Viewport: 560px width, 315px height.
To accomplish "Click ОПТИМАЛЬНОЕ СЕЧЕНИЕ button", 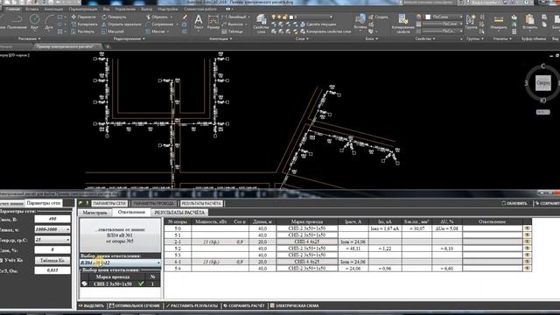I will coord(134,305).
